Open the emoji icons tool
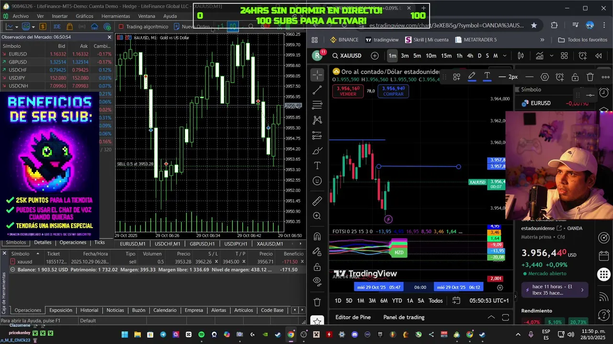The width and height of the screenshot is (613, 344). [x=317, y=181]
